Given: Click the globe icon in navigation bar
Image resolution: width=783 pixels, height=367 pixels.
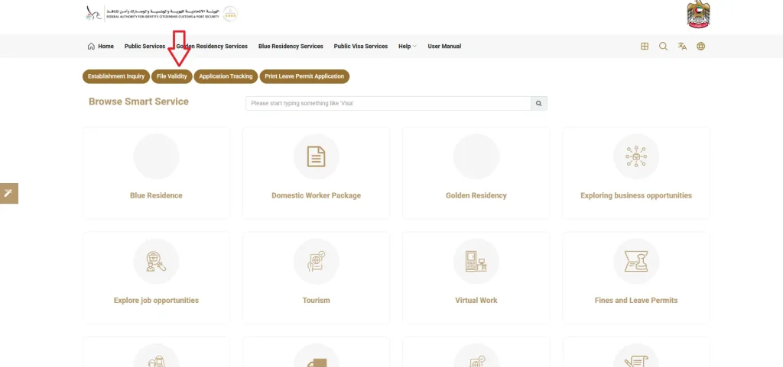Looking at the screenshot, I should [x=701, y=47].
